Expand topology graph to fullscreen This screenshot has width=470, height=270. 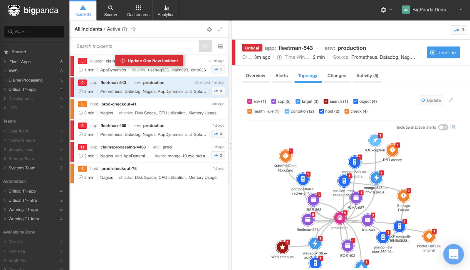tap(451, 100)
